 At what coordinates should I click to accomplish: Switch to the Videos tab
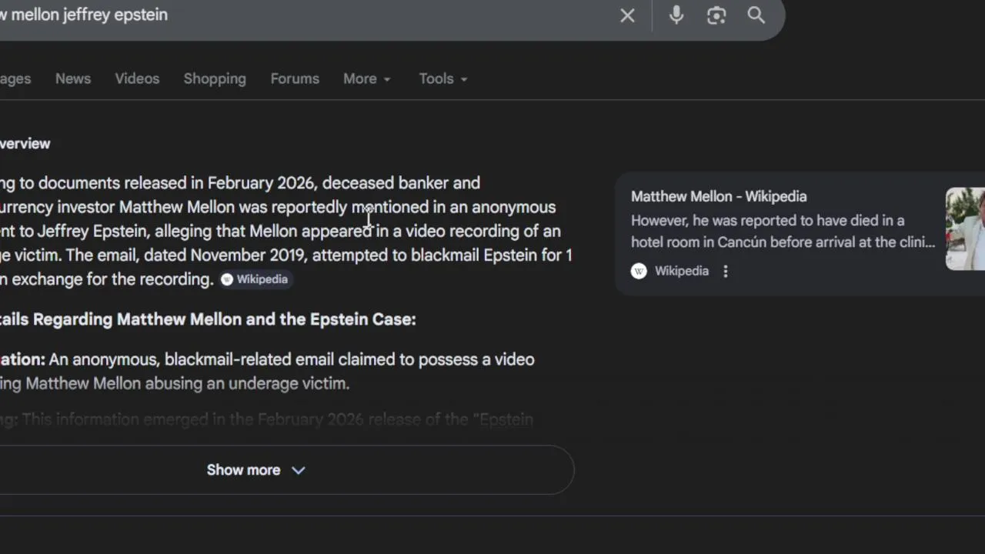[x=137, y=78]
